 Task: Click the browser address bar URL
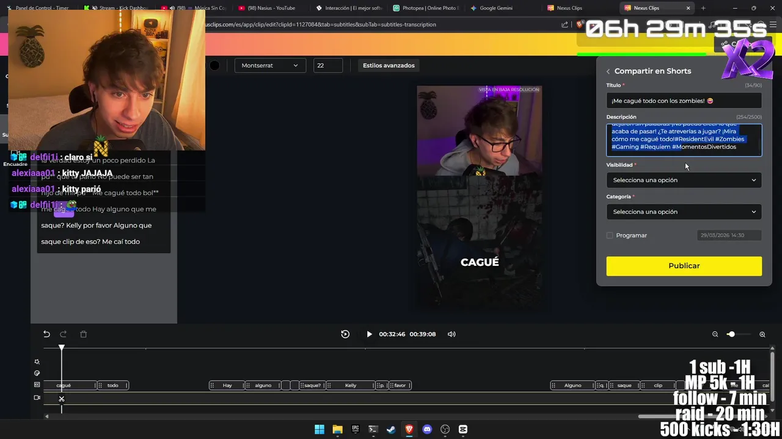[x=321, y=24]
